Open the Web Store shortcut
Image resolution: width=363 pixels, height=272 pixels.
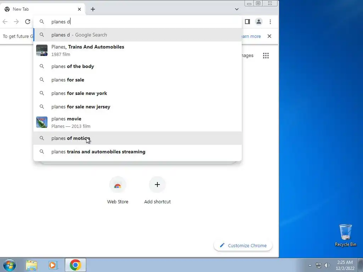[x=118, y=190]
